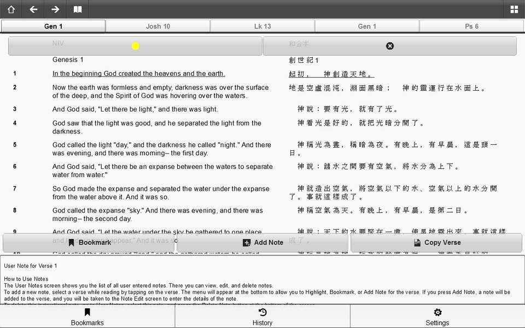Open the 和合本 translation selector
The width and height of the screenshot is (525, 328).
tap(390, 46)
